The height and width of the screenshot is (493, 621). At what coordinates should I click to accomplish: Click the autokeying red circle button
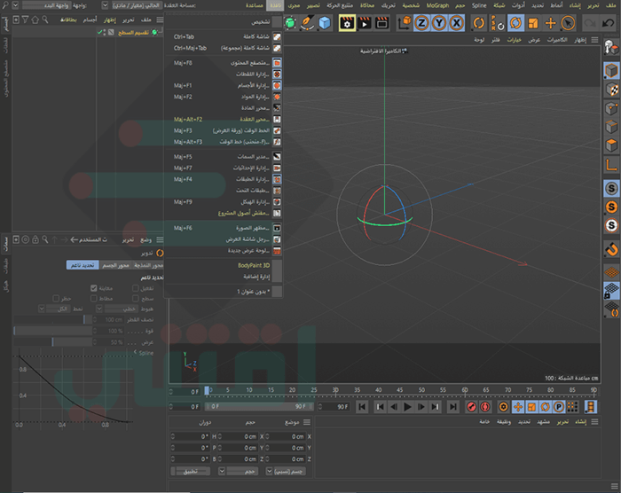click(x=485, y=407)
